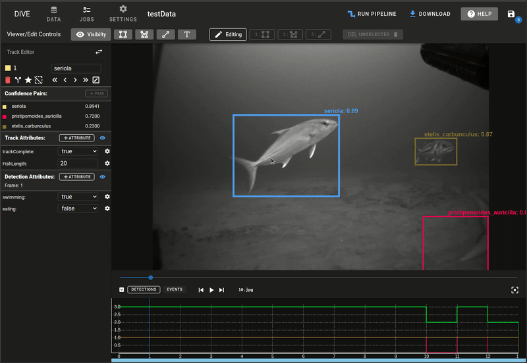
Task: Open the swimming attribute dropdown
Action: pyautogui.click(x=78, y=197)
